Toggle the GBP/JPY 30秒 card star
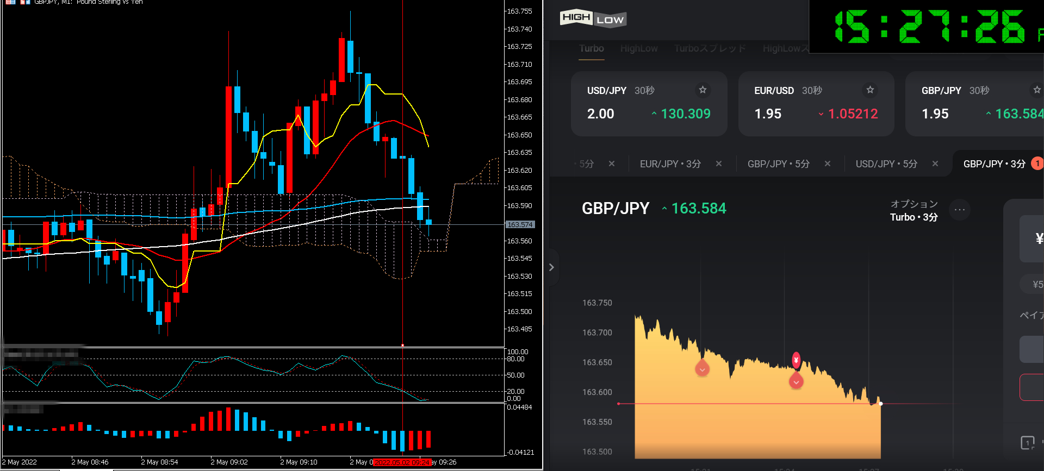The width and height of the screenshot is (1044, 471). coord(1036,90)
